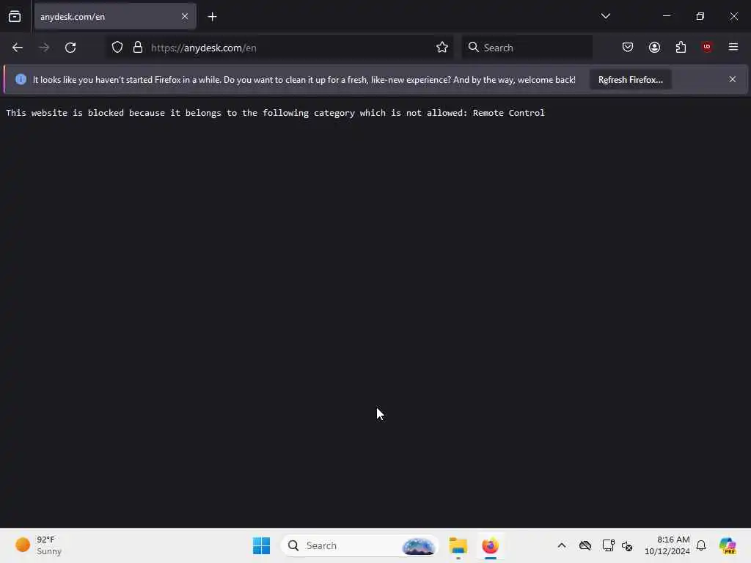Open tracking protection shield icon
The height and width of the screenshot is (563, 751).
(117, 48)
